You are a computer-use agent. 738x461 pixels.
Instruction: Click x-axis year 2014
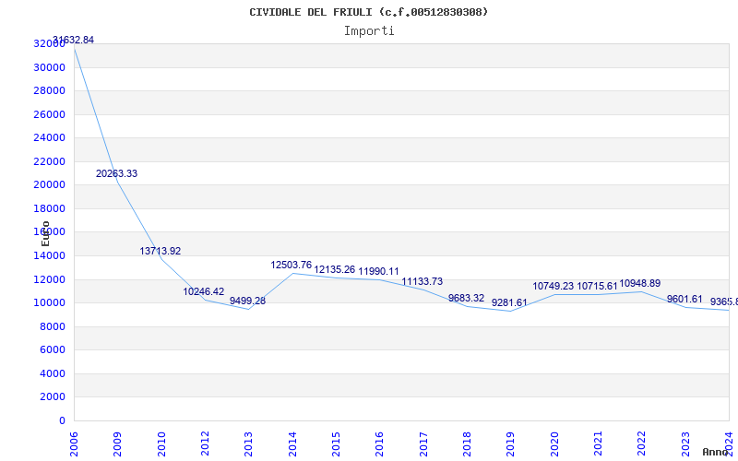click(x=292, y=444)
